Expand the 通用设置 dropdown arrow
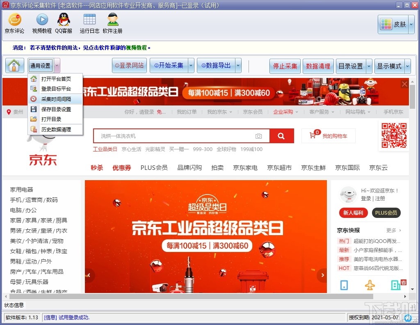 [56, 65]
